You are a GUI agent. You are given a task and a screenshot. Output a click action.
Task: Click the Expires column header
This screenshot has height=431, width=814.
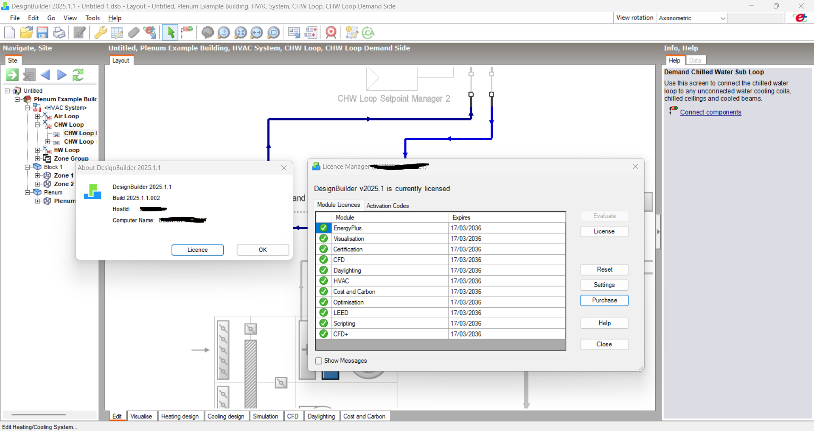coord(507,217)
